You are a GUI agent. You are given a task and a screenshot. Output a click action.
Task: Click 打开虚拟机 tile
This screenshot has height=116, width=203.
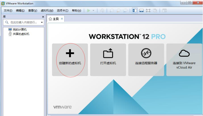[x=108, y=60]
